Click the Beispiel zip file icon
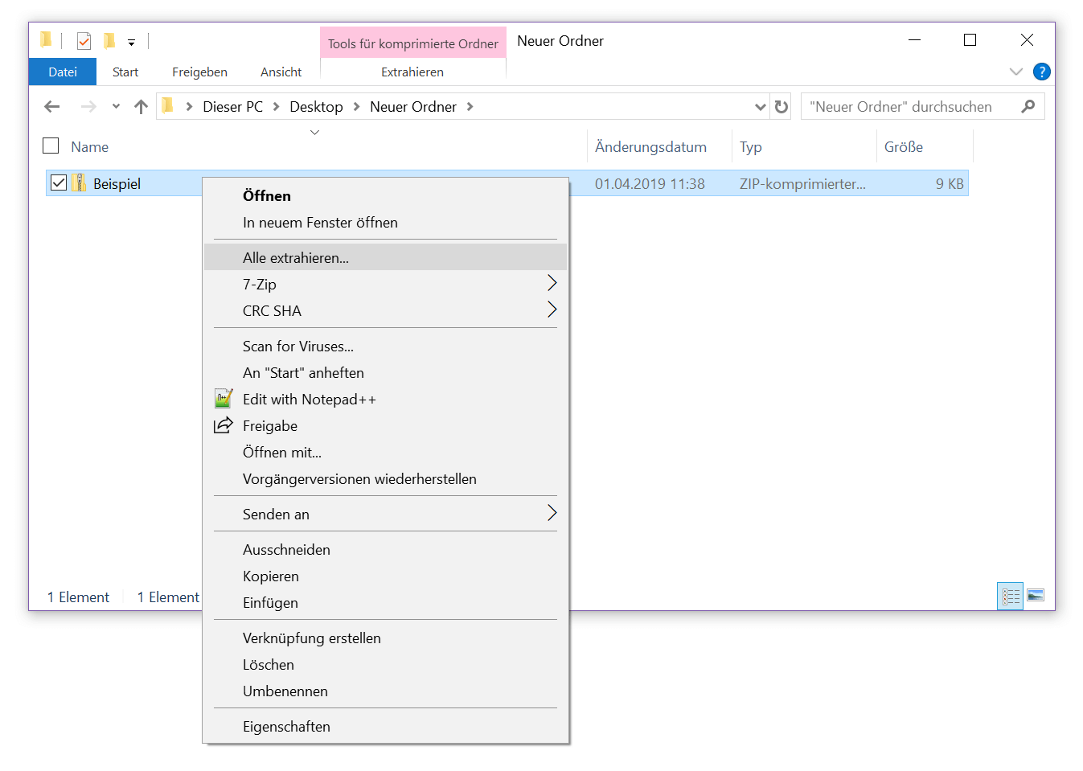Viewport: 1083px width, 771px height. (79, 182)
